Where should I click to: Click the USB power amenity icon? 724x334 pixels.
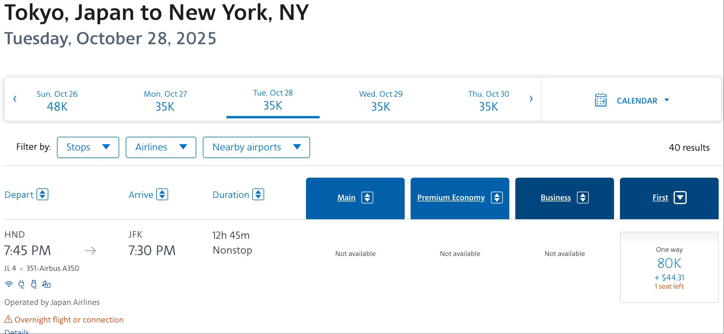click(34, 284)
